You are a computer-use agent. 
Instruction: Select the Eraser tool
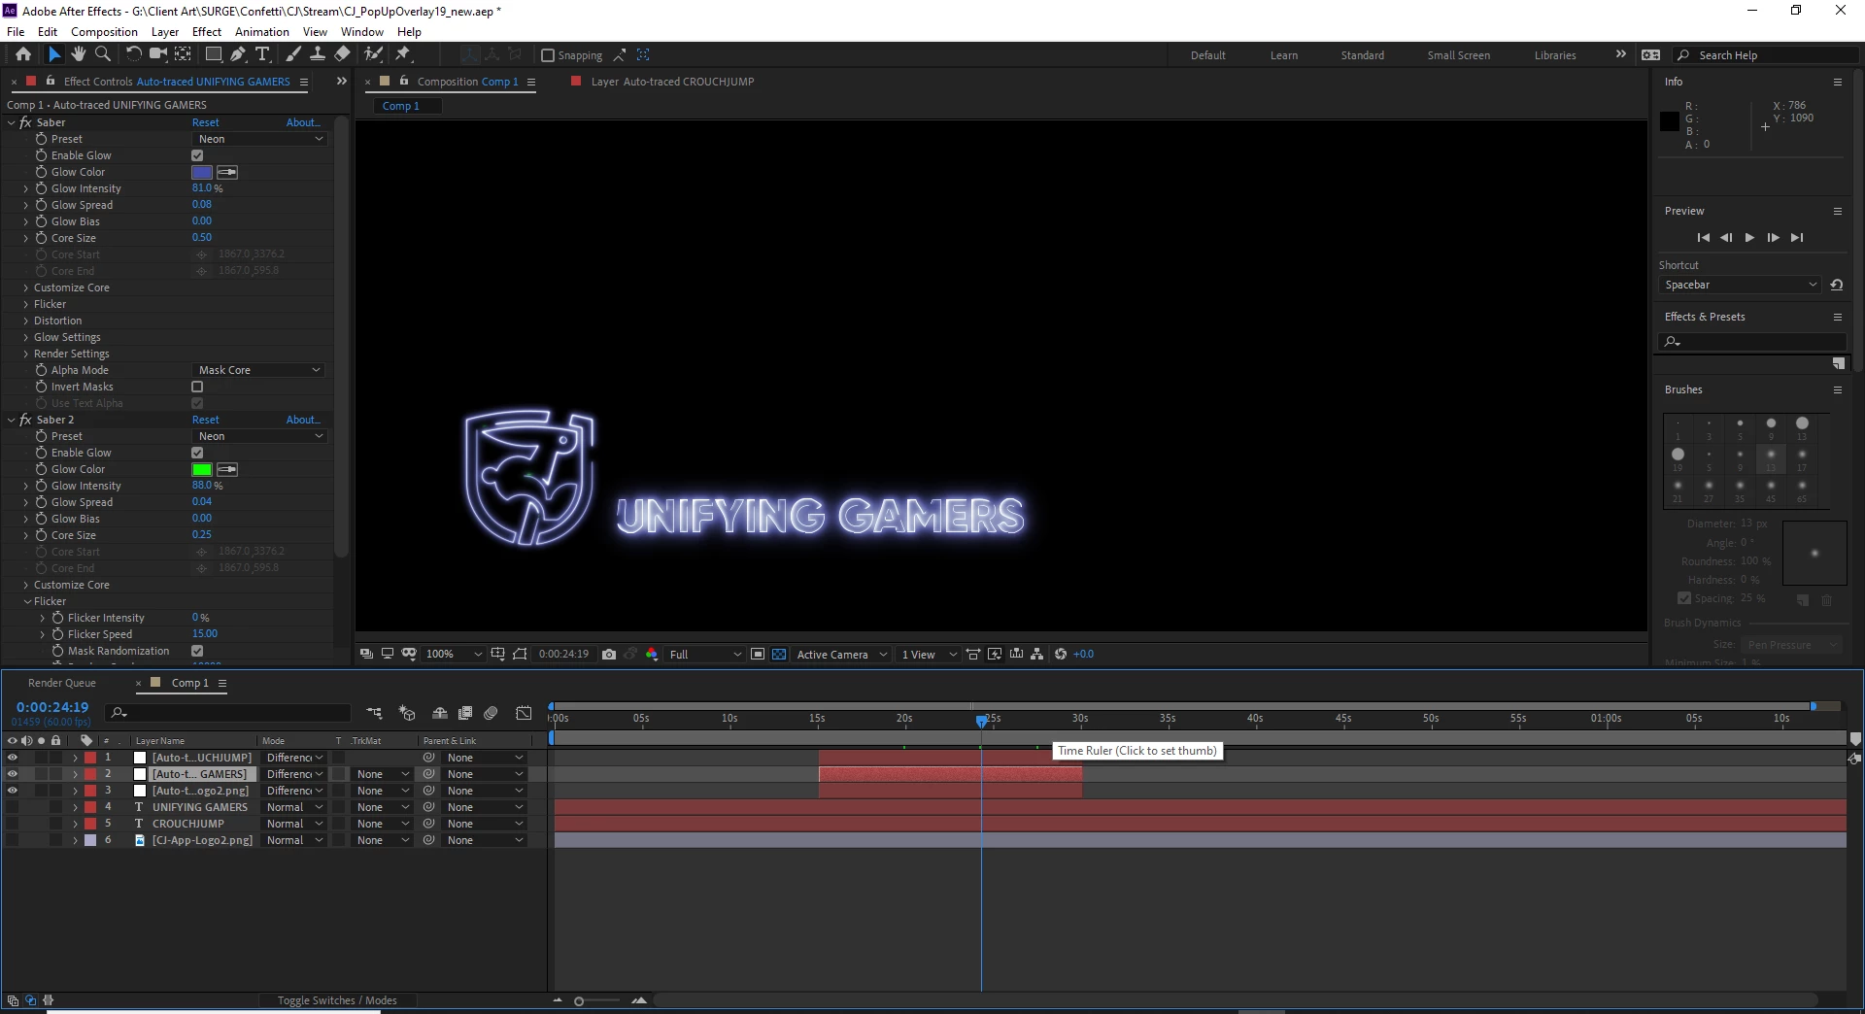click(x=342, y=54)
